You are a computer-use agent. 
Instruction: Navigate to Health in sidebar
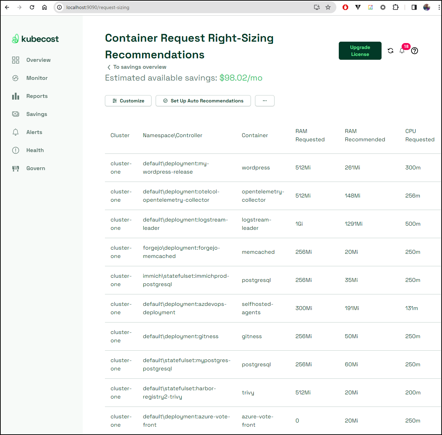coord(35,150)
